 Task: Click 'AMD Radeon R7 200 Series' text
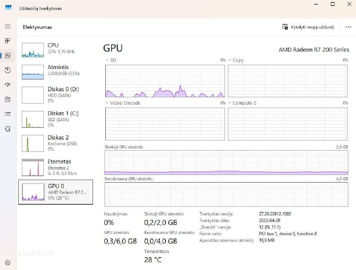click(314, 50)
